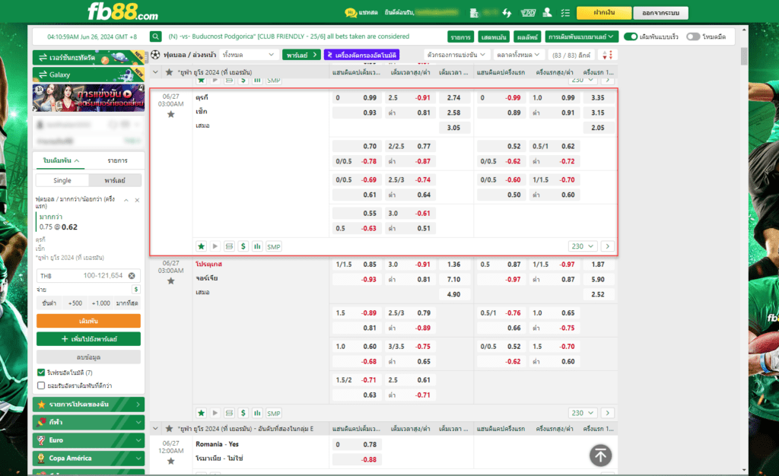Clear the stake amount with circled X

pos(132,275)
